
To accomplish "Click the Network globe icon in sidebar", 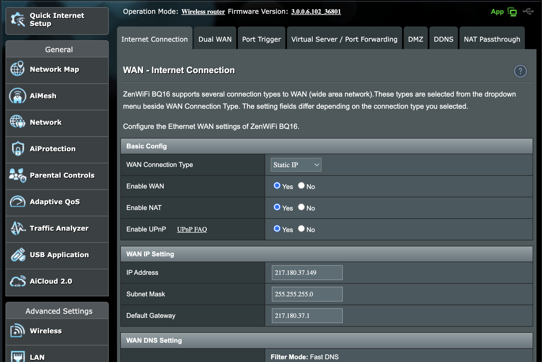I will 17,122.
